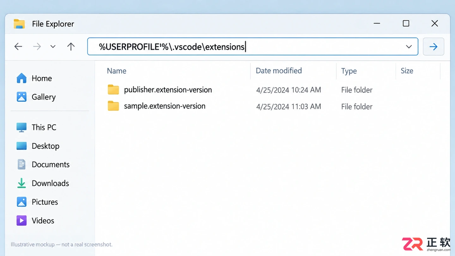Close the File Explorer window

[x=434, y=23]
